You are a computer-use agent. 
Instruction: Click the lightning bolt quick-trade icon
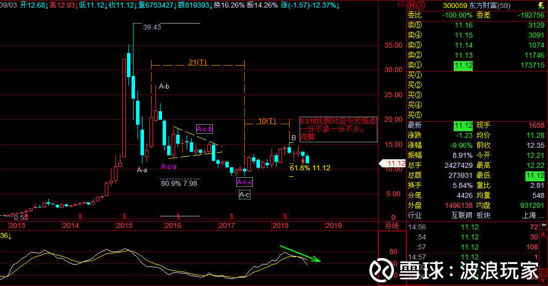[x=540, y=5]
